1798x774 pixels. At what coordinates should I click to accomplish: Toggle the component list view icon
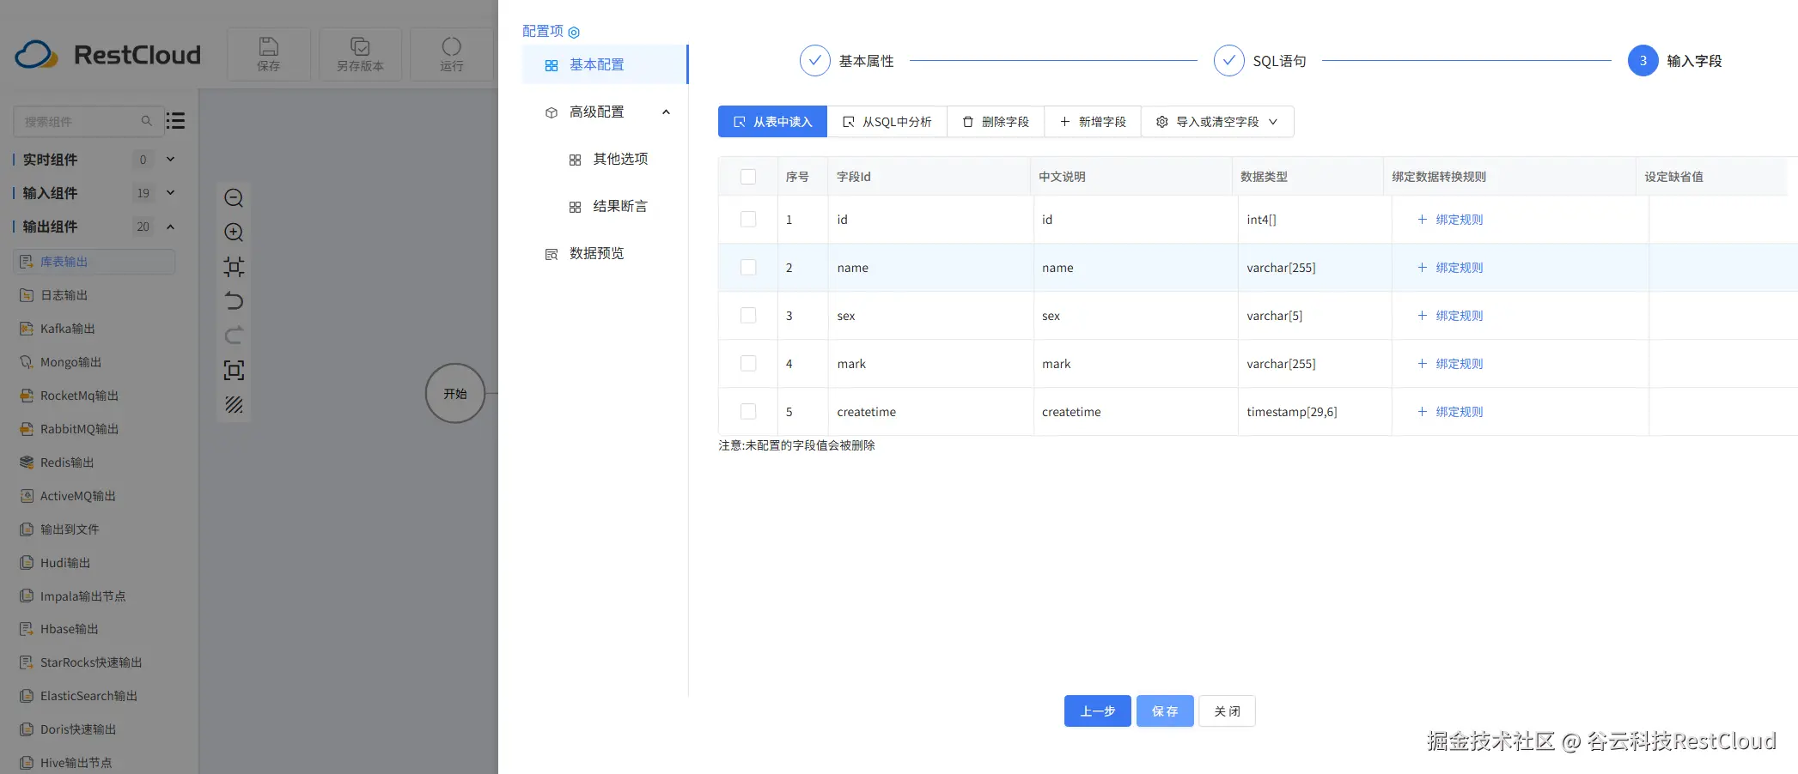click(x=176, y=121)
